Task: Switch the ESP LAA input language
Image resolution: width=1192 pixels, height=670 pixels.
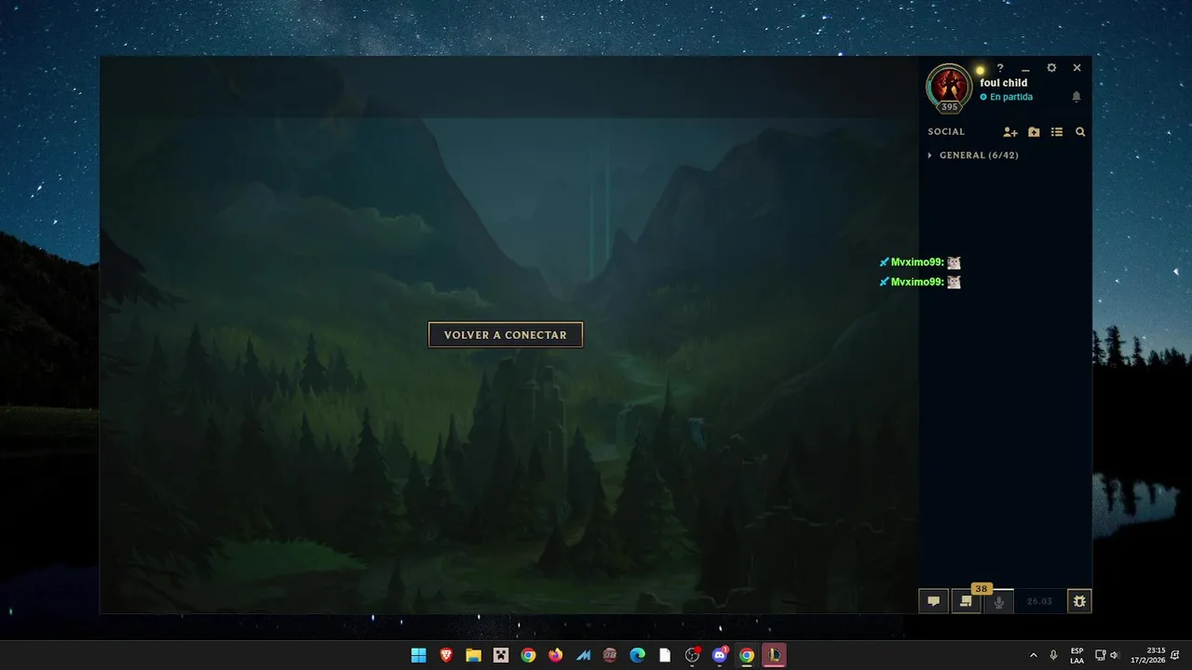Action: click(1077, 655)
